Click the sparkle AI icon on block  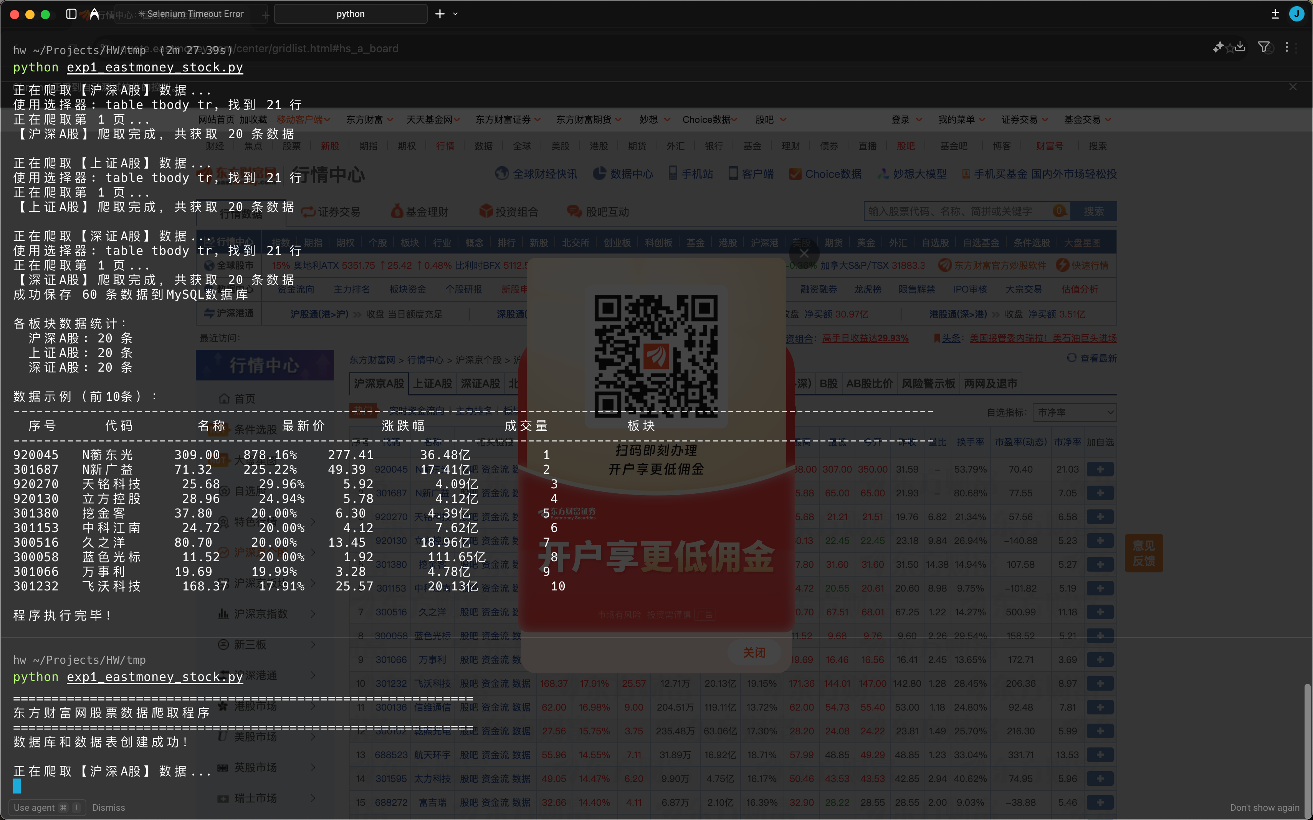tap(1218, 47)
